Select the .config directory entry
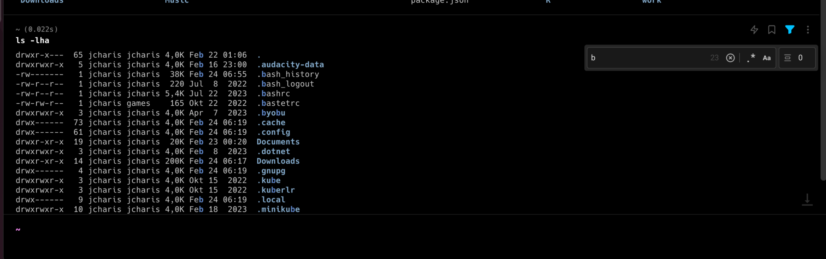The image size is (826, 259). coord(273,132)
